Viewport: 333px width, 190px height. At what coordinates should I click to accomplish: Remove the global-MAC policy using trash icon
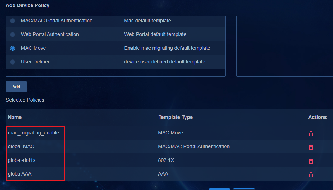tap(311, 147)
